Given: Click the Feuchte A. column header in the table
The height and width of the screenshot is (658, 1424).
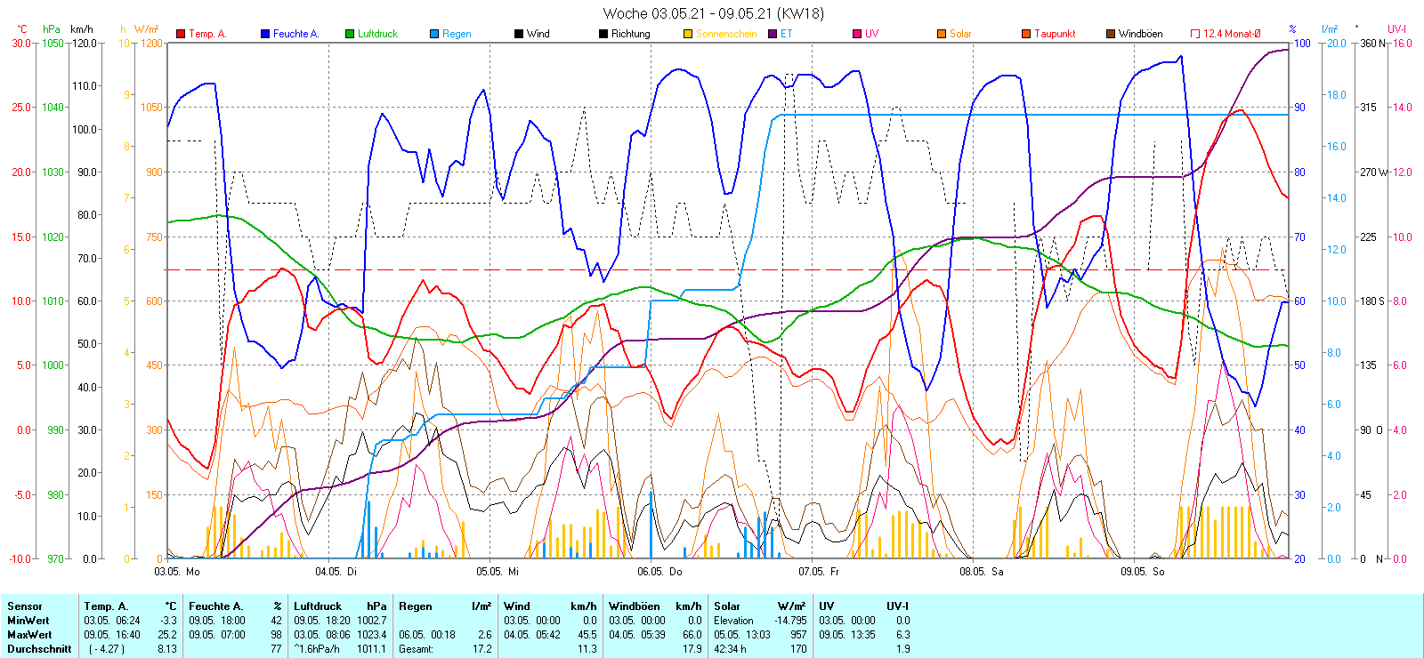Looking at the screenshot, I should pyautogui.click(x=215, y=606).
